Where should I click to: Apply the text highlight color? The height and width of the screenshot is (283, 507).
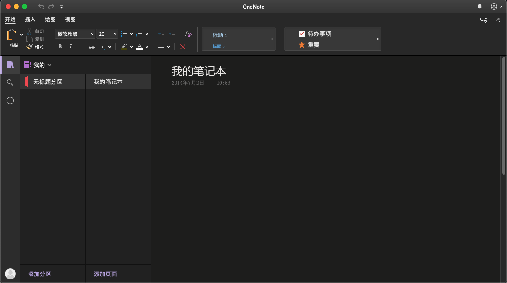(x=124, y=47)
